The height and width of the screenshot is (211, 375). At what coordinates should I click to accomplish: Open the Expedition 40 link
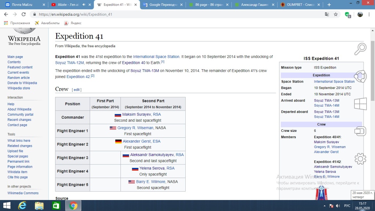click(133, 63)
